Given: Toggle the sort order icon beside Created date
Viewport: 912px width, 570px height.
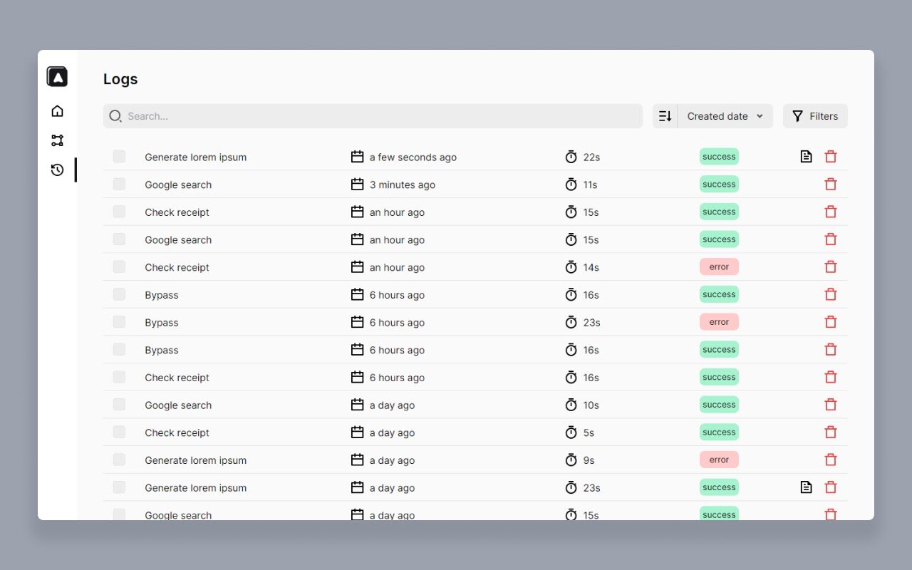Looking at the screenshot, I should coord(665,116).
